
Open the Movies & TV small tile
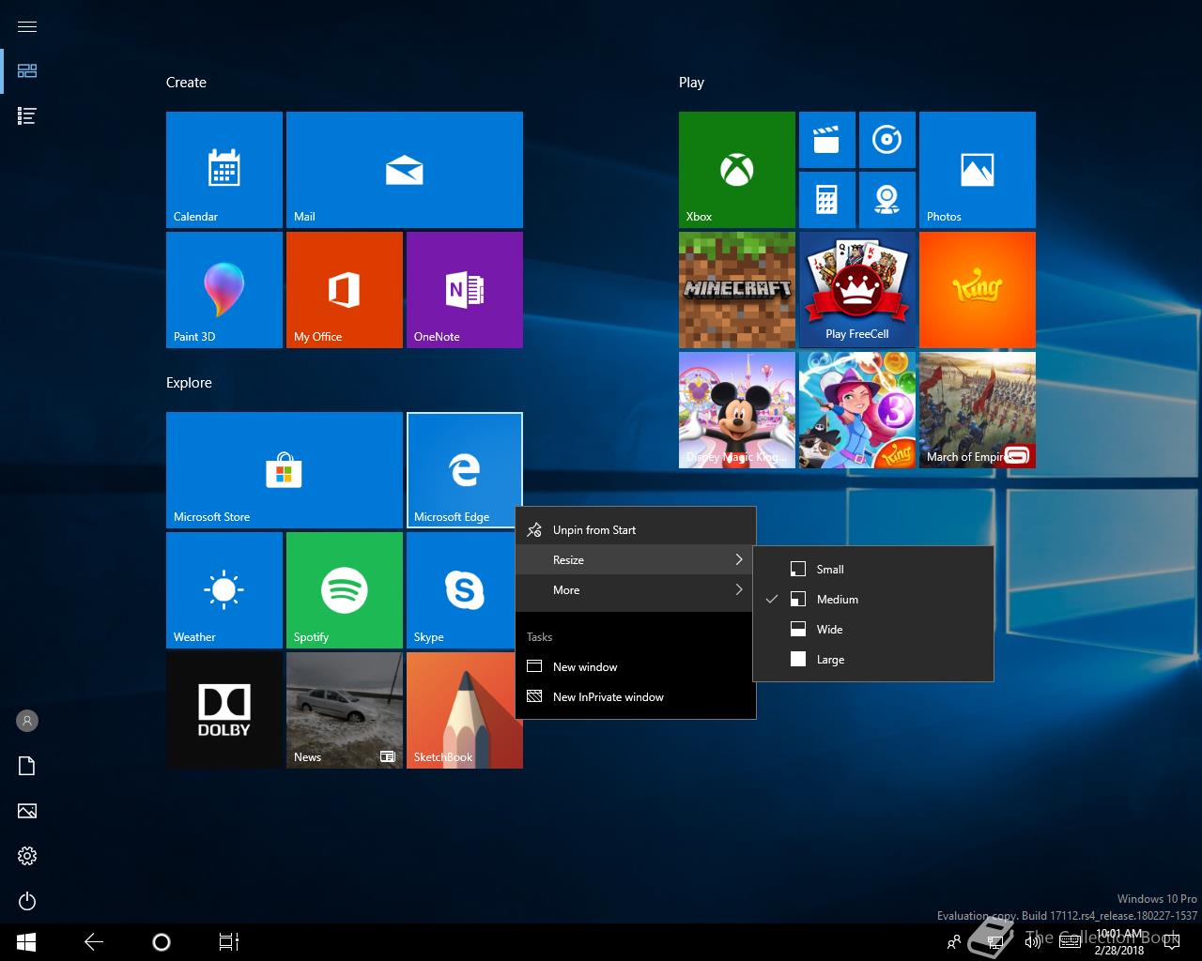tap(827, 140)
